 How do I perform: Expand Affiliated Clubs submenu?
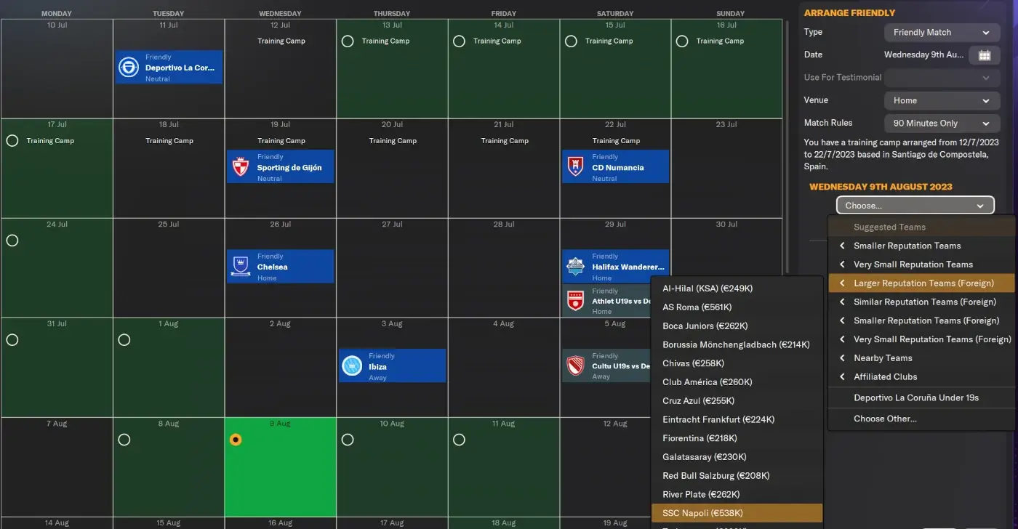[922, 376]
